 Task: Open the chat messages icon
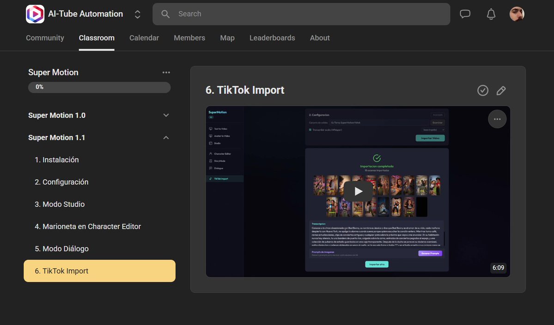tap(465, 14)
